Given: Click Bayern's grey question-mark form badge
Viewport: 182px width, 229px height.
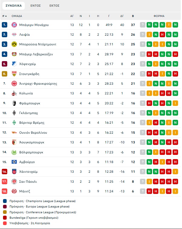Looking at the screenshot, I should [143, 25].
